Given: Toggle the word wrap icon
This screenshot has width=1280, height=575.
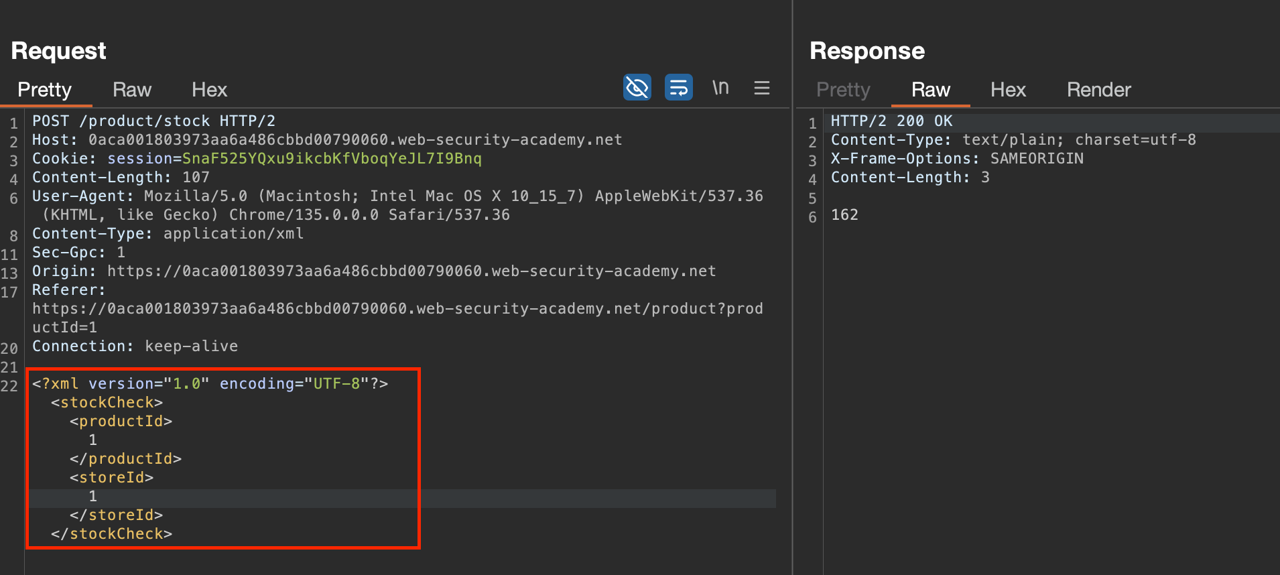Looking at the screenshot, I should 678,88.
